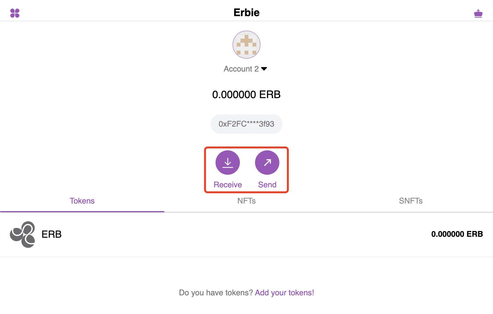Click the 0.000000 ERB token row amount

pyautogui.click(x=457, y=234)
